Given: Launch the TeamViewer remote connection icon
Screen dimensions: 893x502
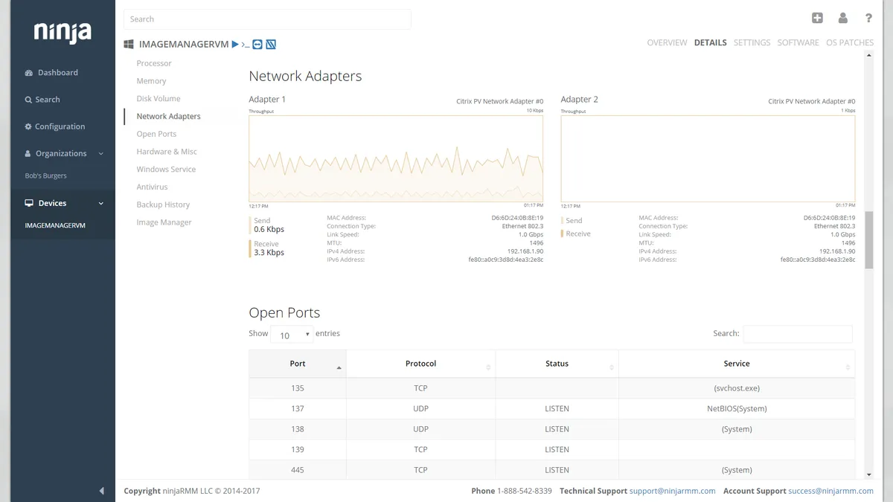Looking at the screenshot, I should pyautogui.click(x=257, y=45).
